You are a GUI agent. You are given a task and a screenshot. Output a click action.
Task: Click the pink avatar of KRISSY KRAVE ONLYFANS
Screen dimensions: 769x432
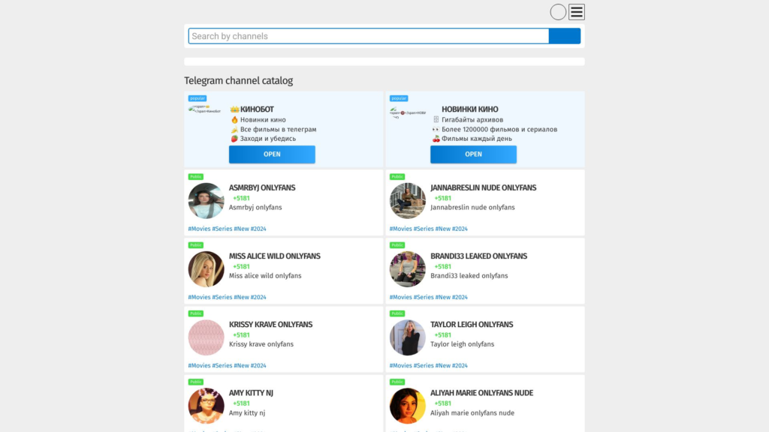[x=206, y=337]
